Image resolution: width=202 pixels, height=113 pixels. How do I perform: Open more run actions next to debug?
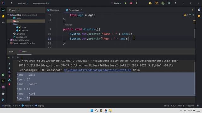136,3
